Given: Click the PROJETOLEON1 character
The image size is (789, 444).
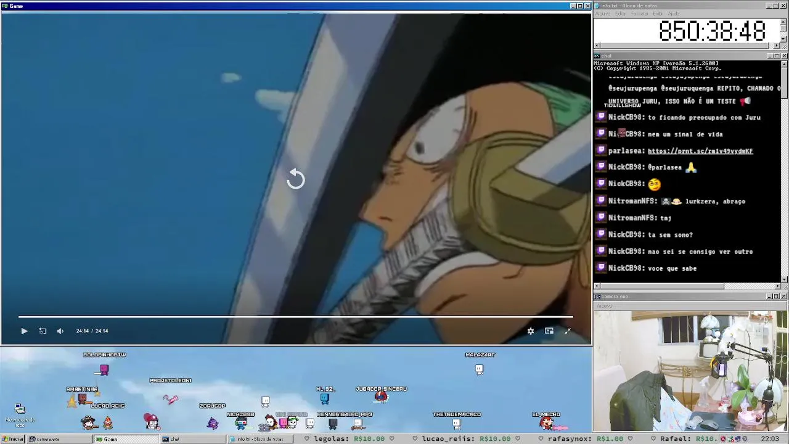Looking at the screenshot, I should [x=171, y=399].
